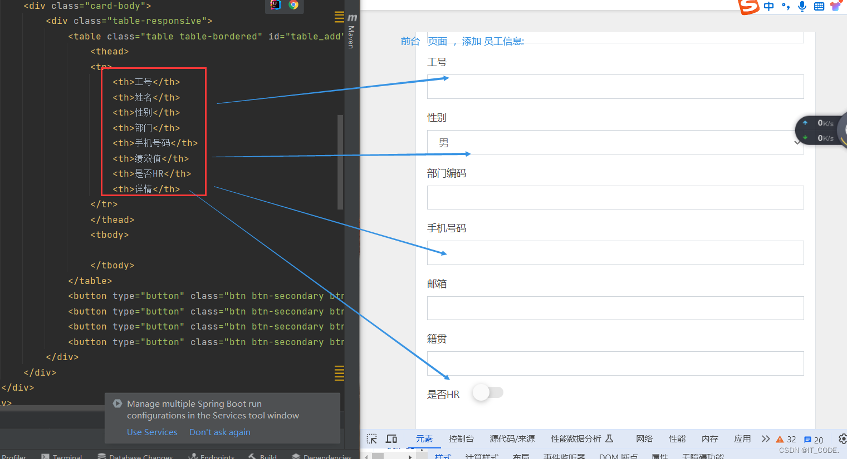Viewport: 847px width, 459px height.
Task: Open the editor hamburger menu
Action: click(339, 17)
